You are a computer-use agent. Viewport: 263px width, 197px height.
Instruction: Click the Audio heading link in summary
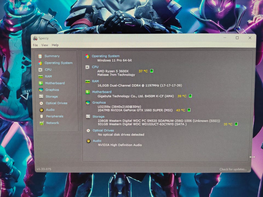click(97, 141)
